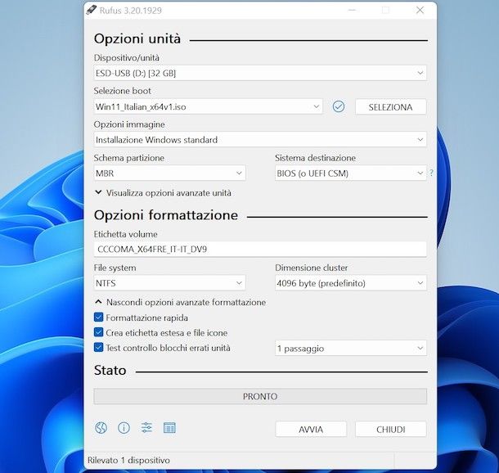The width and height of the screenshot is (499, 473).
Task: Click the ISO checksum checkmark icon
Action: (339, 106)
